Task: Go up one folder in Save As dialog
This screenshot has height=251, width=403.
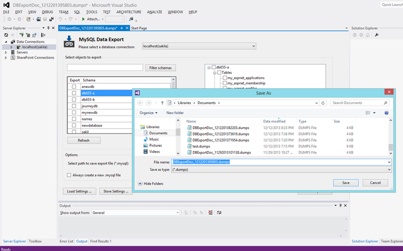Action: [162, 103]
